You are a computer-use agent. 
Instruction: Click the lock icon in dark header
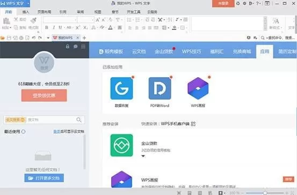pyautogui.click(x=68, y=46)
